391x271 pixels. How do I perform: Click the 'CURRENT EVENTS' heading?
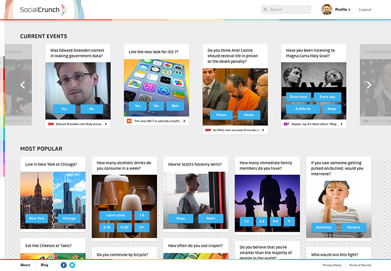(44, 37)
